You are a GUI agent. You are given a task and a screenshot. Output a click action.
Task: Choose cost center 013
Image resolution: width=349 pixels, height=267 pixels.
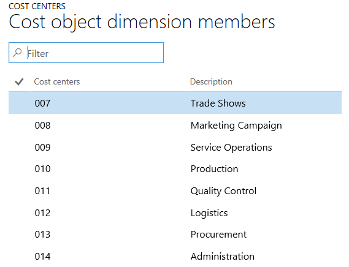(x=42, y=235)
